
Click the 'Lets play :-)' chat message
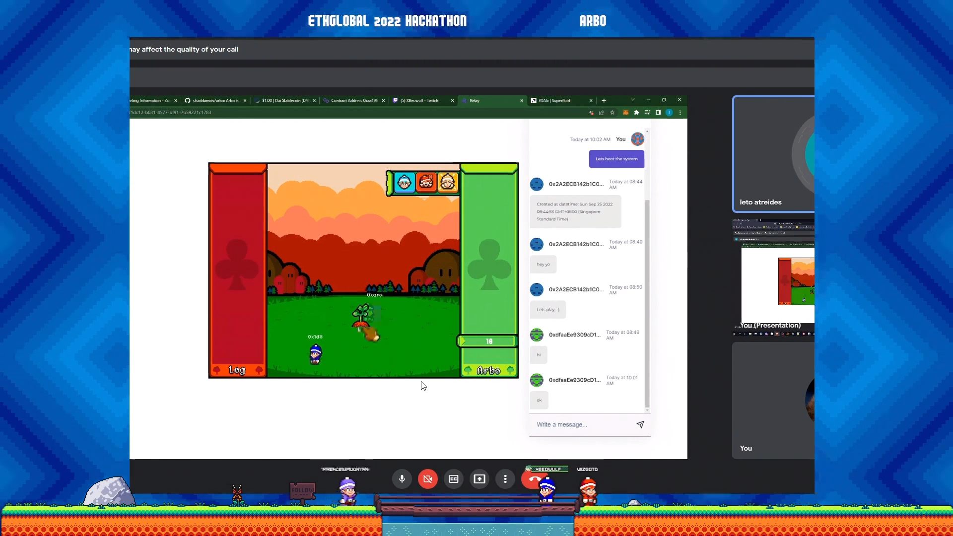pyautogui.click(x=548, y=310)
